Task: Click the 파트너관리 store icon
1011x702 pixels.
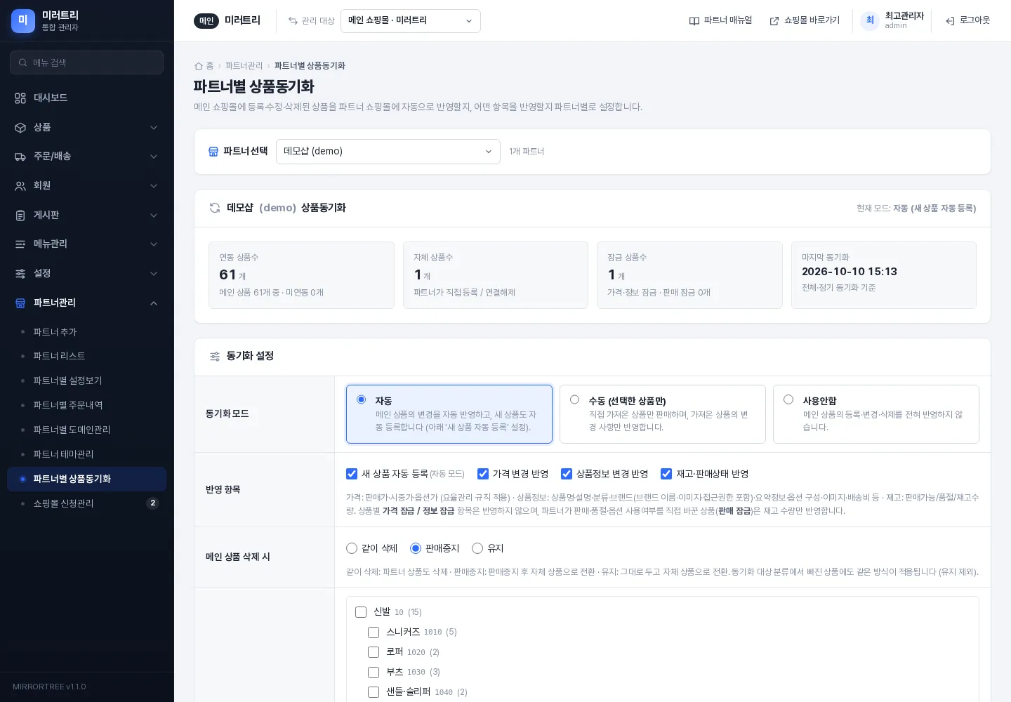Action: pyautogui.click(x=20, y=303)
